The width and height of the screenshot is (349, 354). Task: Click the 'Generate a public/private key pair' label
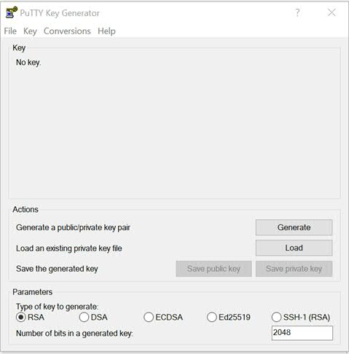pyautogui.click(x=73, y=227)
